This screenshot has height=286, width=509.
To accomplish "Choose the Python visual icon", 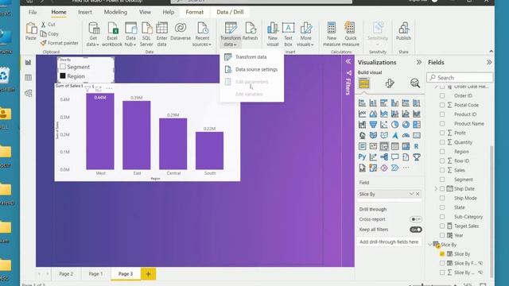I will tap(363, 157).
